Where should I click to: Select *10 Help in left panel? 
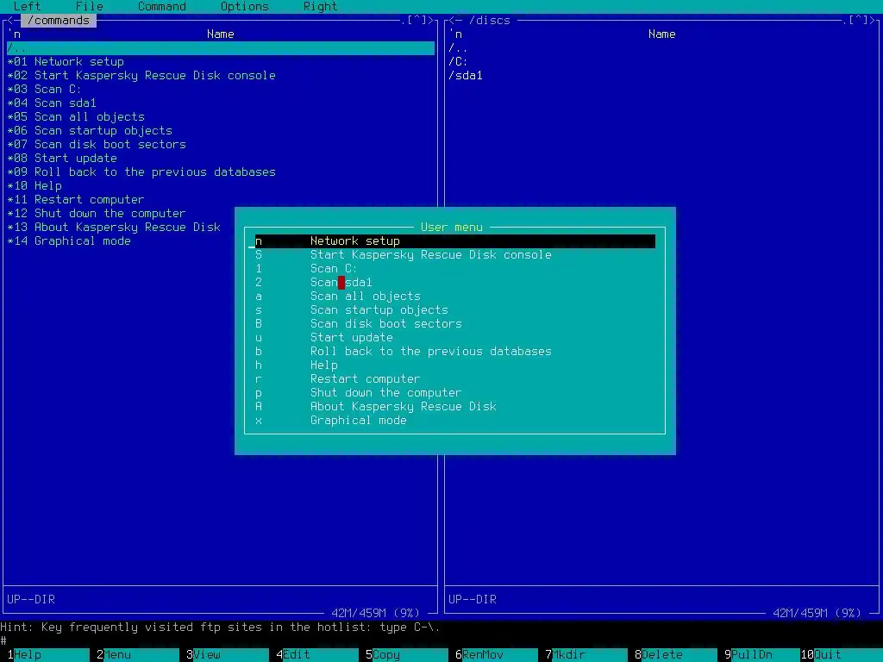[221, 186]
